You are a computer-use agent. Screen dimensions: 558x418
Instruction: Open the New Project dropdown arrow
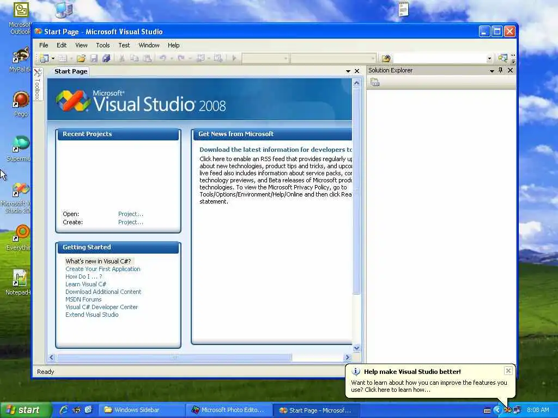53,58
